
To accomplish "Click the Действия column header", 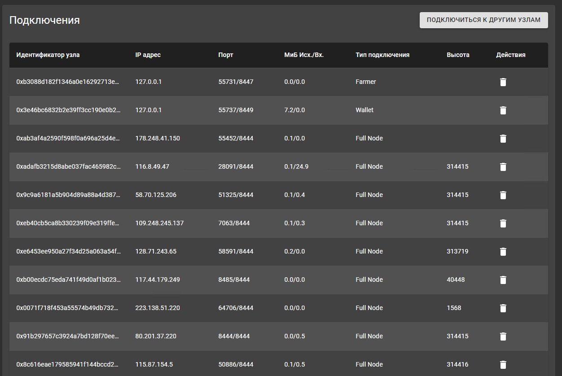I will [511, 55].
